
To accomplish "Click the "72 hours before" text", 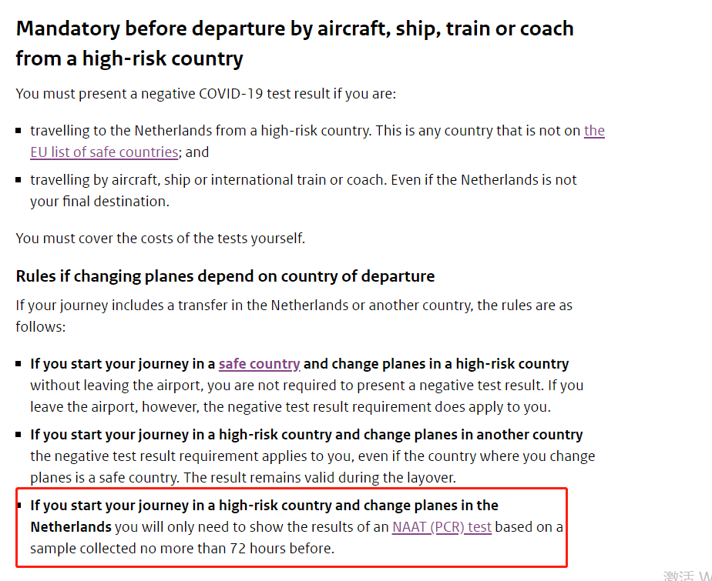I will click(x=281, y=549).
